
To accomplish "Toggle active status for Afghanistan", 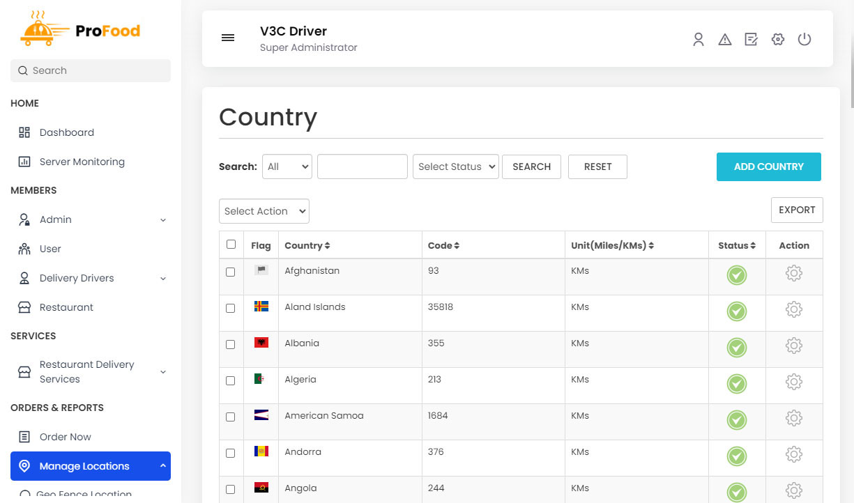I will (x=737, y=275).
